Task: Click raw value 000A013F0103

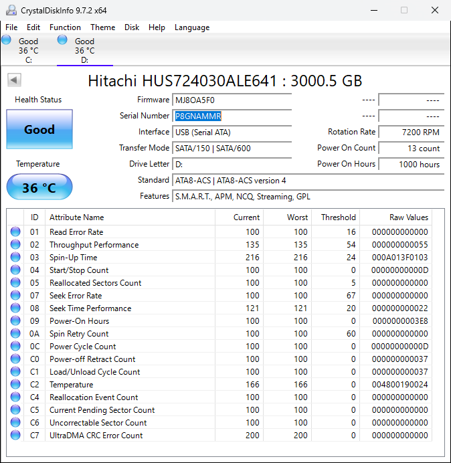Action: [x=400, y=258]
